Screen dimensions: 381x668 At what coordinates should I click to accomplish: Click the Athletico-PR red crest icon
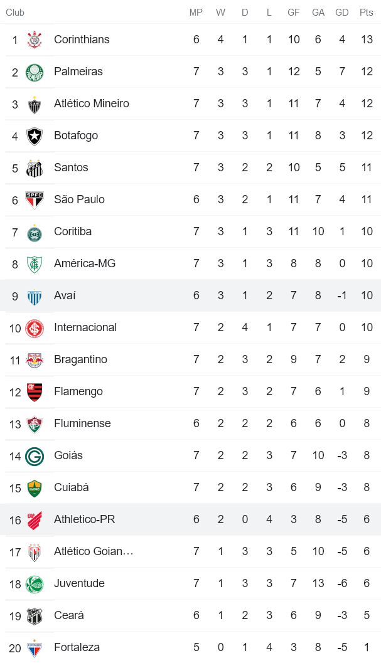[35, 519]
